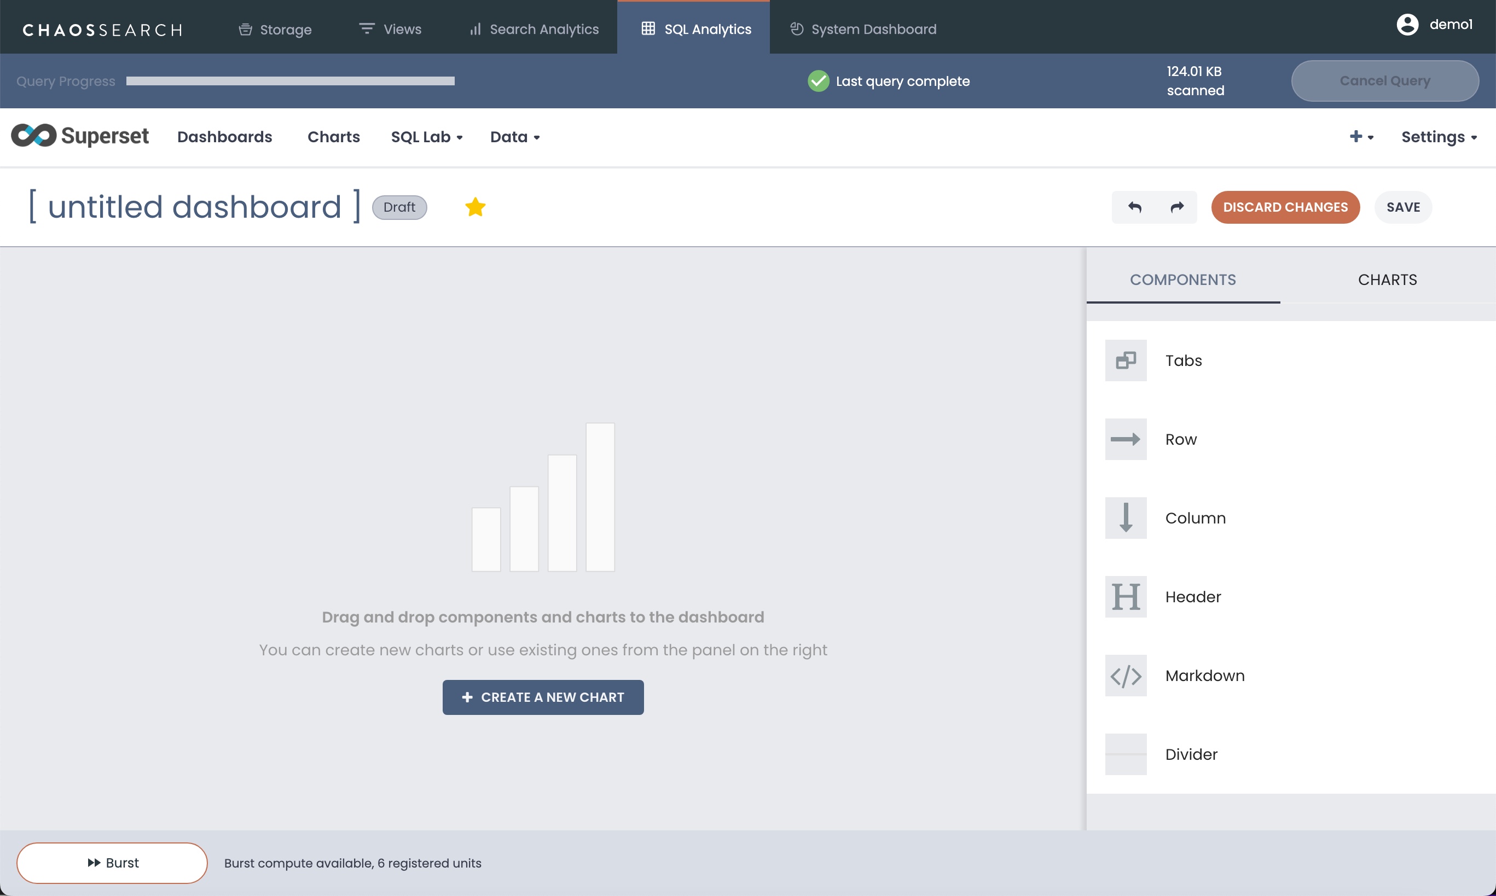Click the untitled dashboard title to edit
This screenshot has height=896, width=1496.
(194, 207)
